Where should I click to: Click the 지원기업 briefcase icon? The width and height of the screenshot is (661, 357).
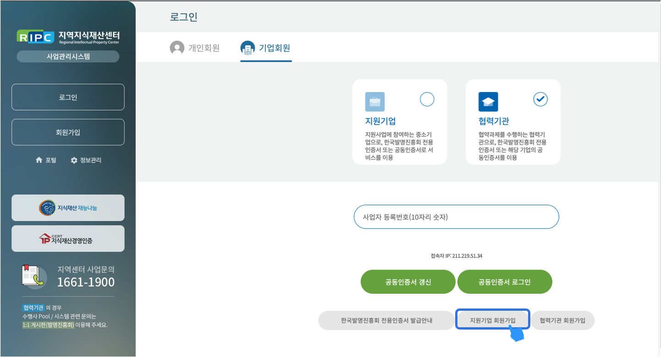point(375,102)
